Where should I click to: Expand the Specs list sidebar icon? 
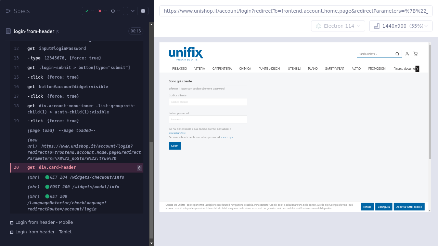[8, 11]
